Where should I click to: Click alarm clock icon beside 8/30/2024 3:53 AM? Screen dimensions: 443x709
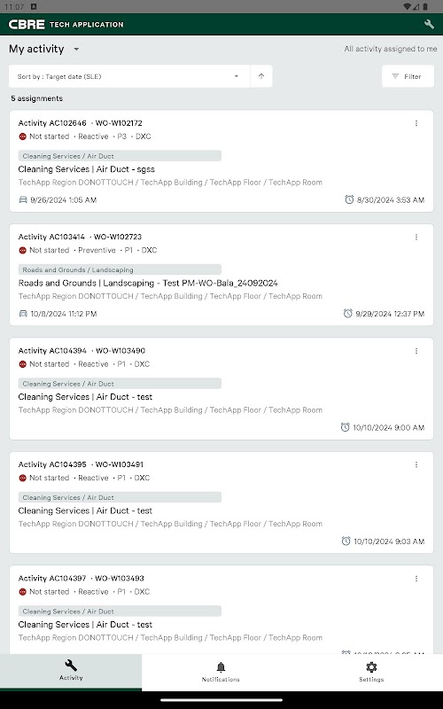(349, 199)
